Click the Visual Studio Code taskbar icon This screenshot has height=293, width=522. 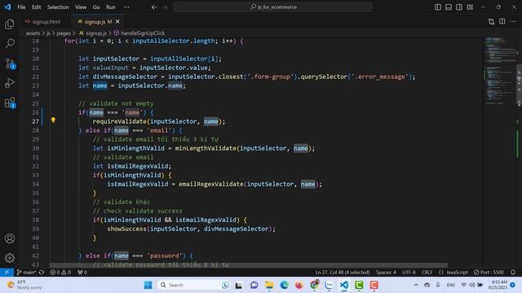(344, 285)
